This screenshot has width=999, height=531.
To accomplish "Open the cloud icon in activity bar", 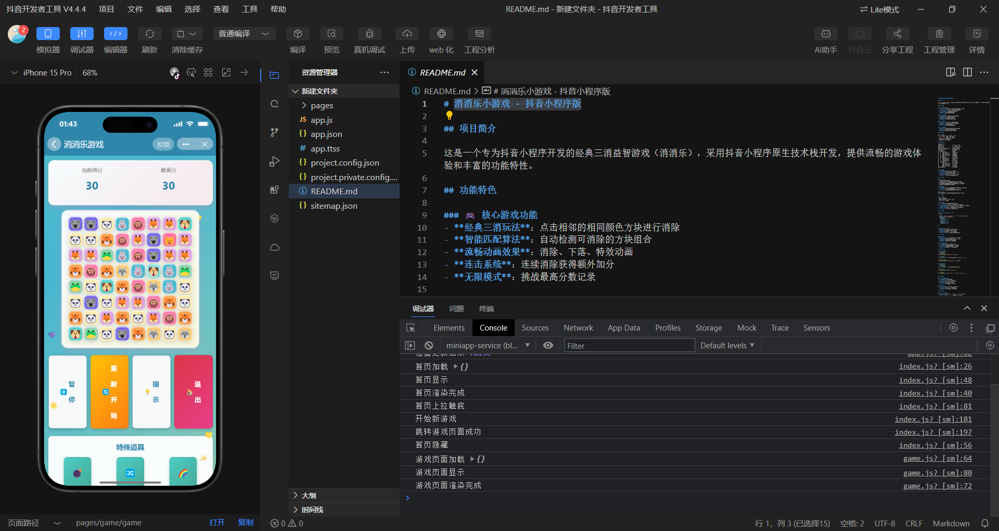I will point(275,247).
